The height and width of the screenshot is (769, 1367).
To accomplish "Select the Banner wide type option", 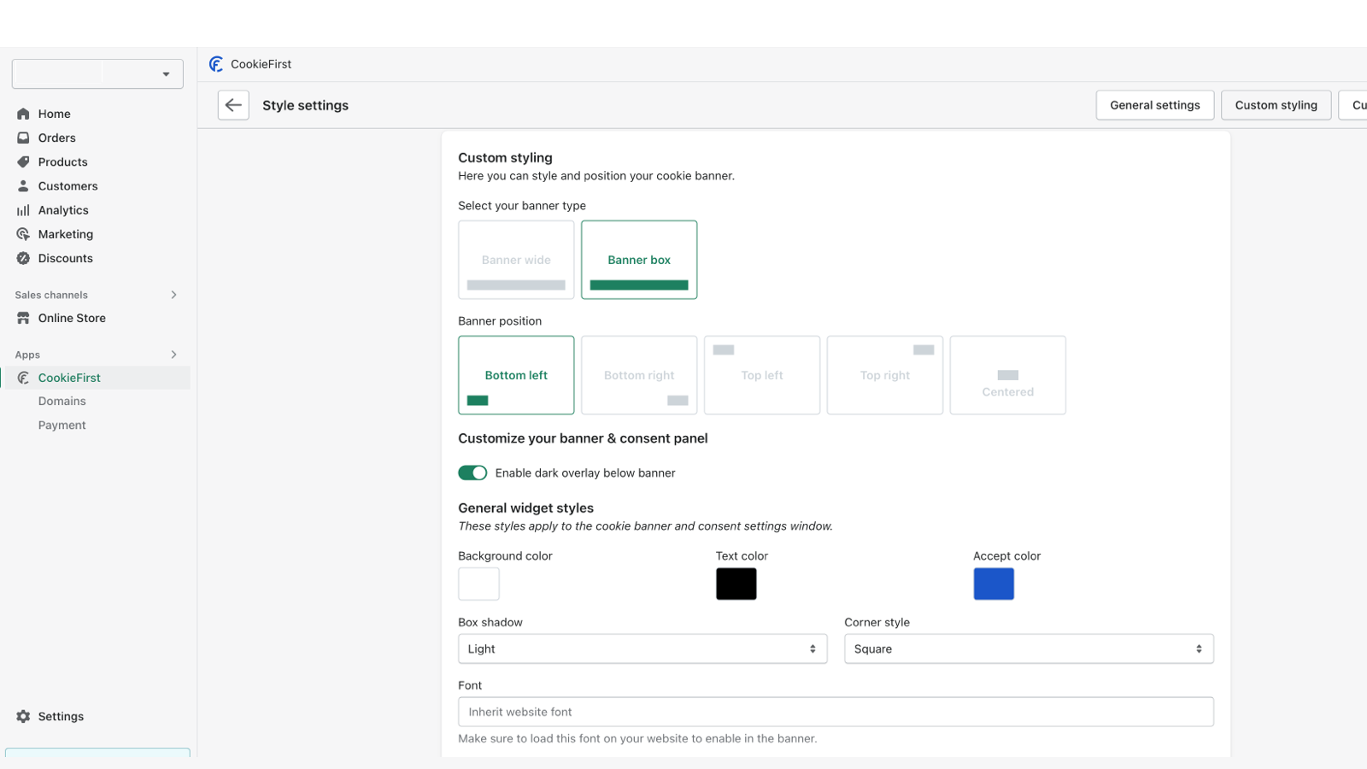I will [516, 260].
